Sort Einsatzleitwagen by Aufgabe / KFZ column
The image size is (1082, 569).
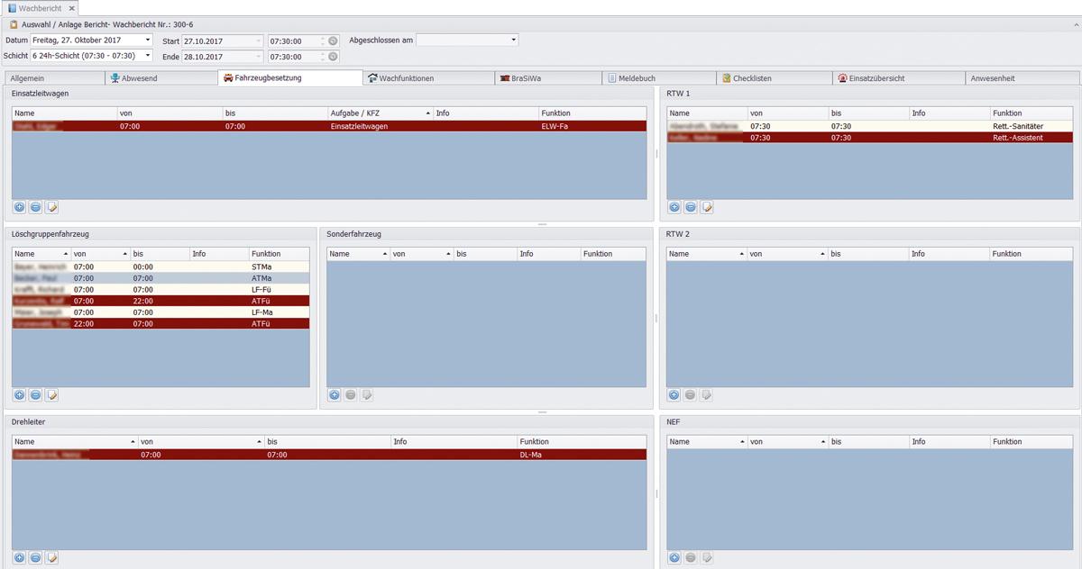379,113
